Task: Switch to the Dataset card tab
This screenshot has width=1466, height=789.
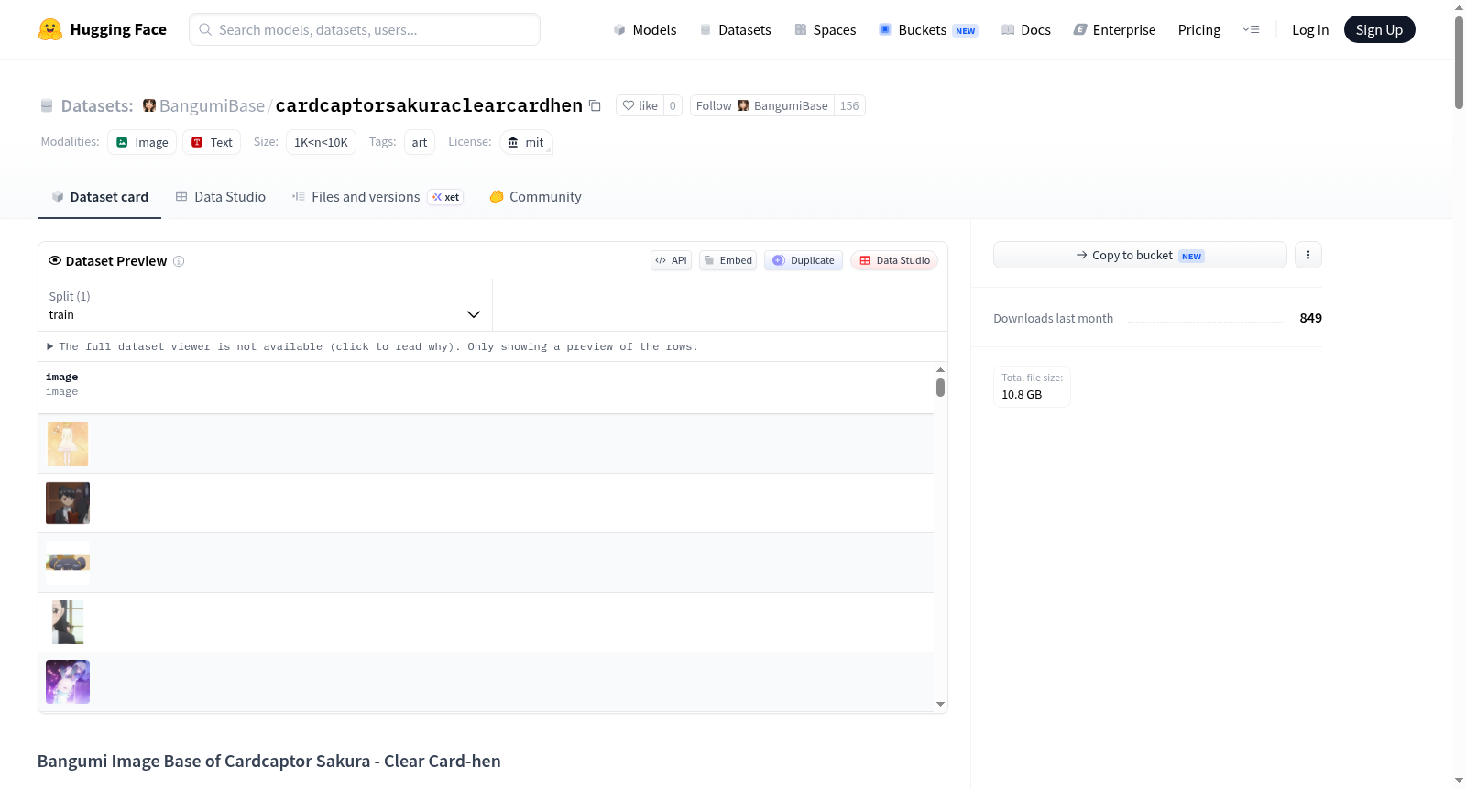Action: pos(99,196)
